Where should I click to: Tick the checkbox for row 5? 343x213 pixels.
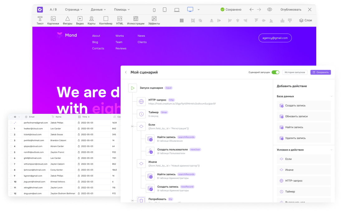[x=11, y=152]
